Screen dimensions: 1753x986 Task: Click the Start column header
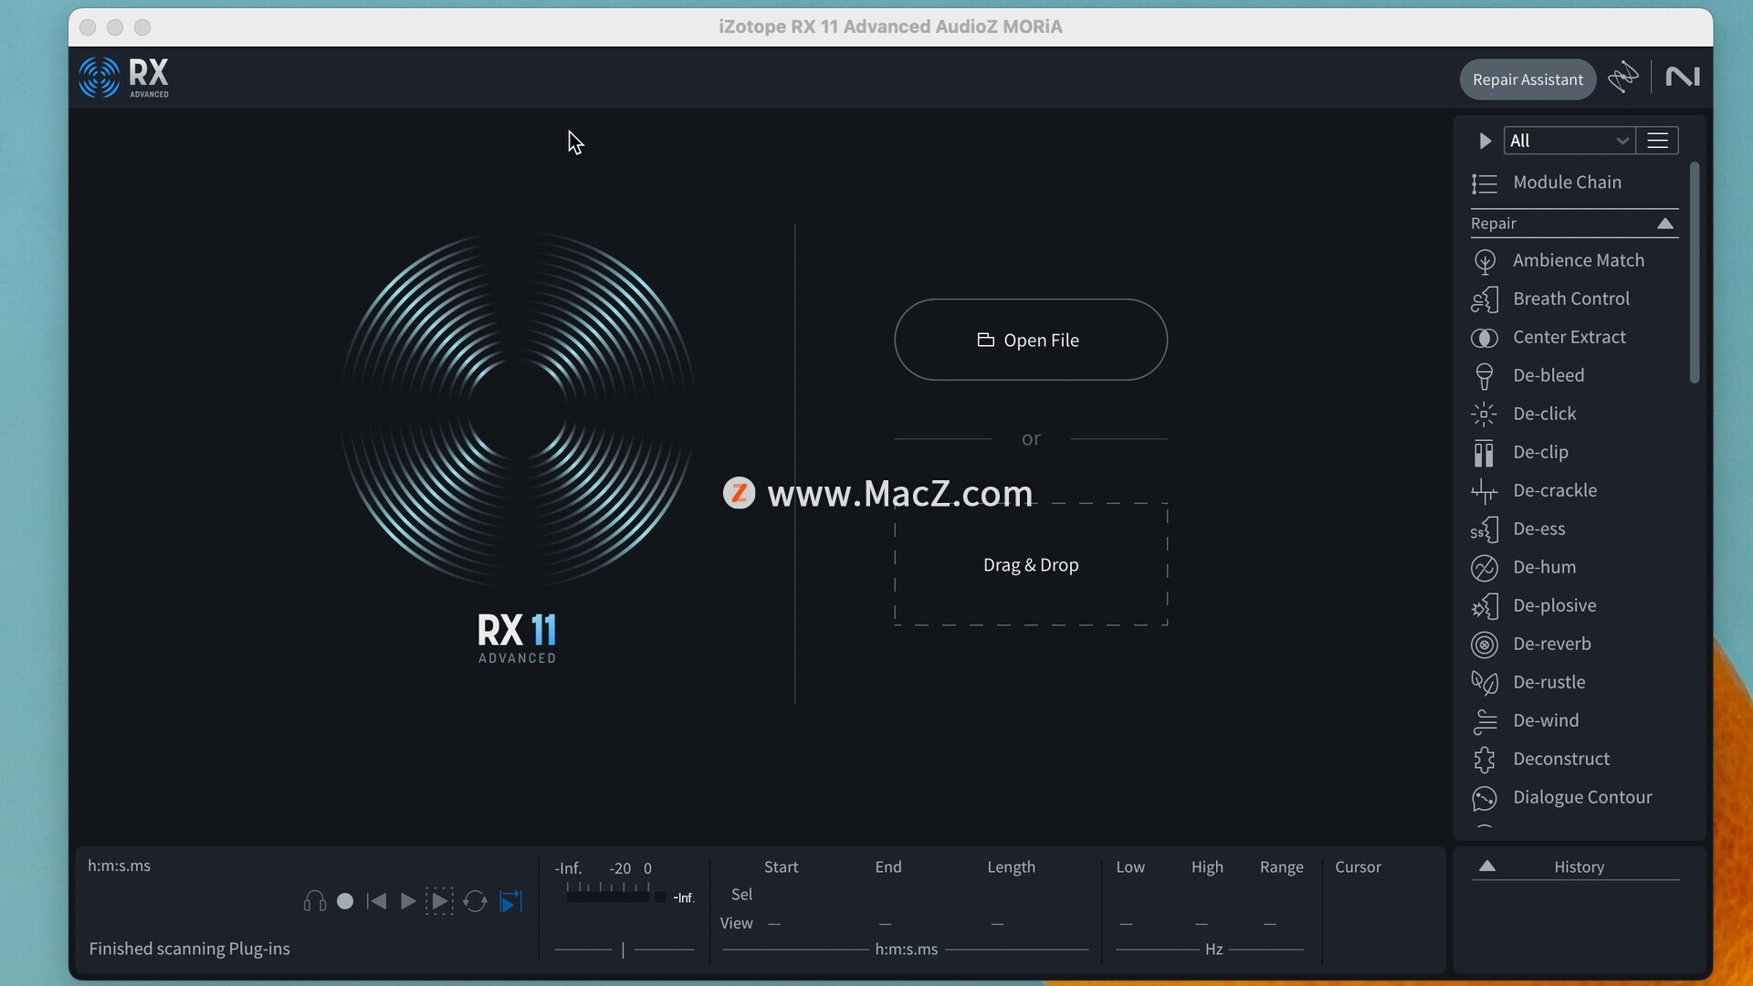(x=781, y=867)
